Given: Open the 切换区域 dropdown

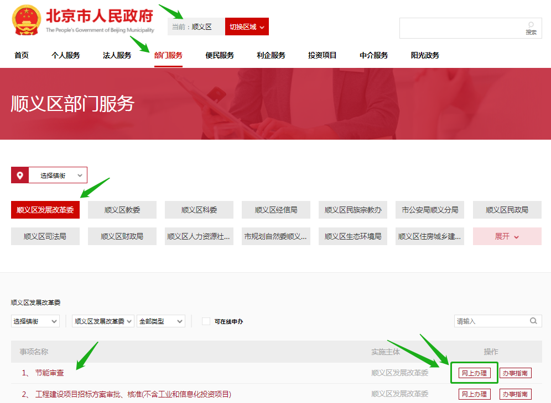Looking at the screenshot, I should coord(247,26).
